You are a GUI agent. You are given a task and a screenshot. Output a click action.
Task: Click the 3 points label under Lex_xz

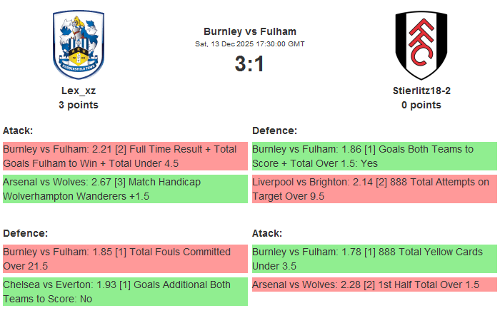point(79,105)
